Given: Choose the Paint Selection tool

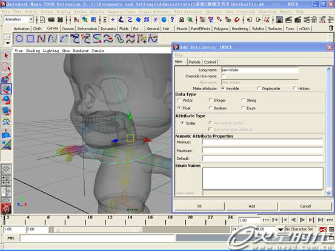Looking at the screenshot, I should tap(6, 77).
